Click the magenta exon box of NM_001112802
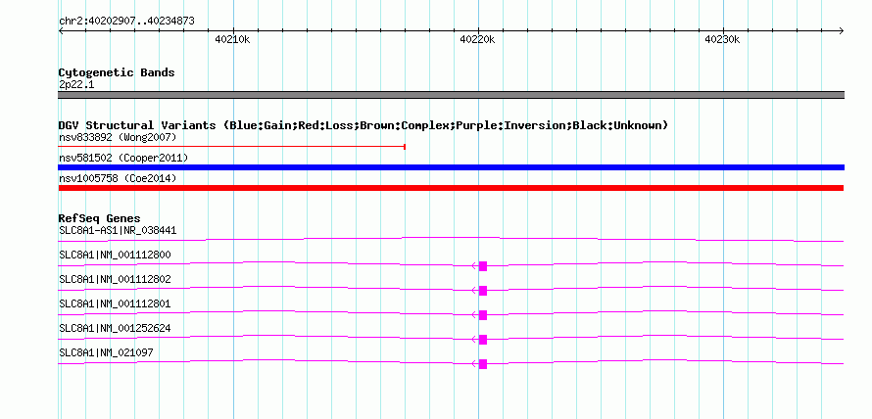The height and width of the screenshot is (419, 872). pos(483,291)
